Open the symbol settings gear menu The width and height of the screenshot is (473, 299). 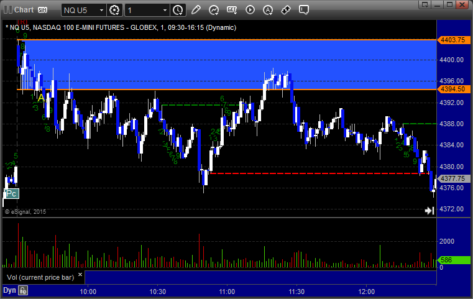(114, 11)
